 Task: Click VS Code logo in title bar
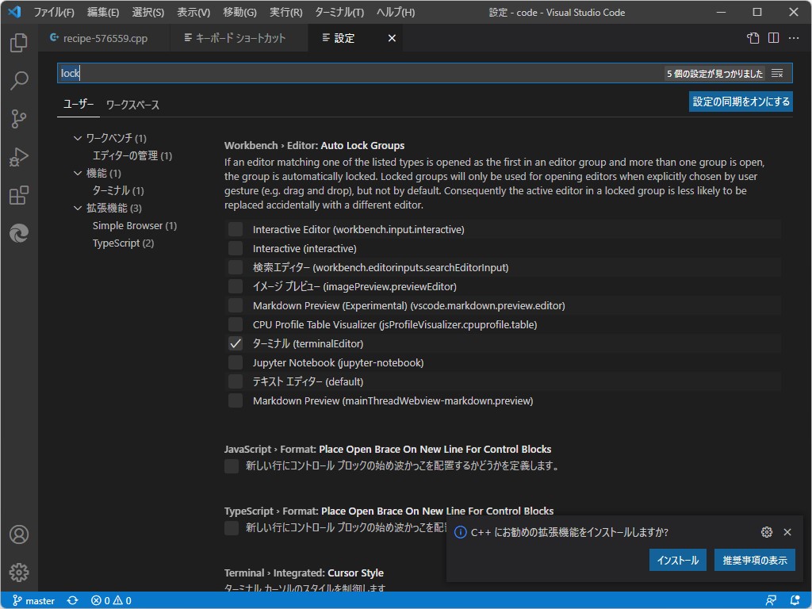point(14,12)
